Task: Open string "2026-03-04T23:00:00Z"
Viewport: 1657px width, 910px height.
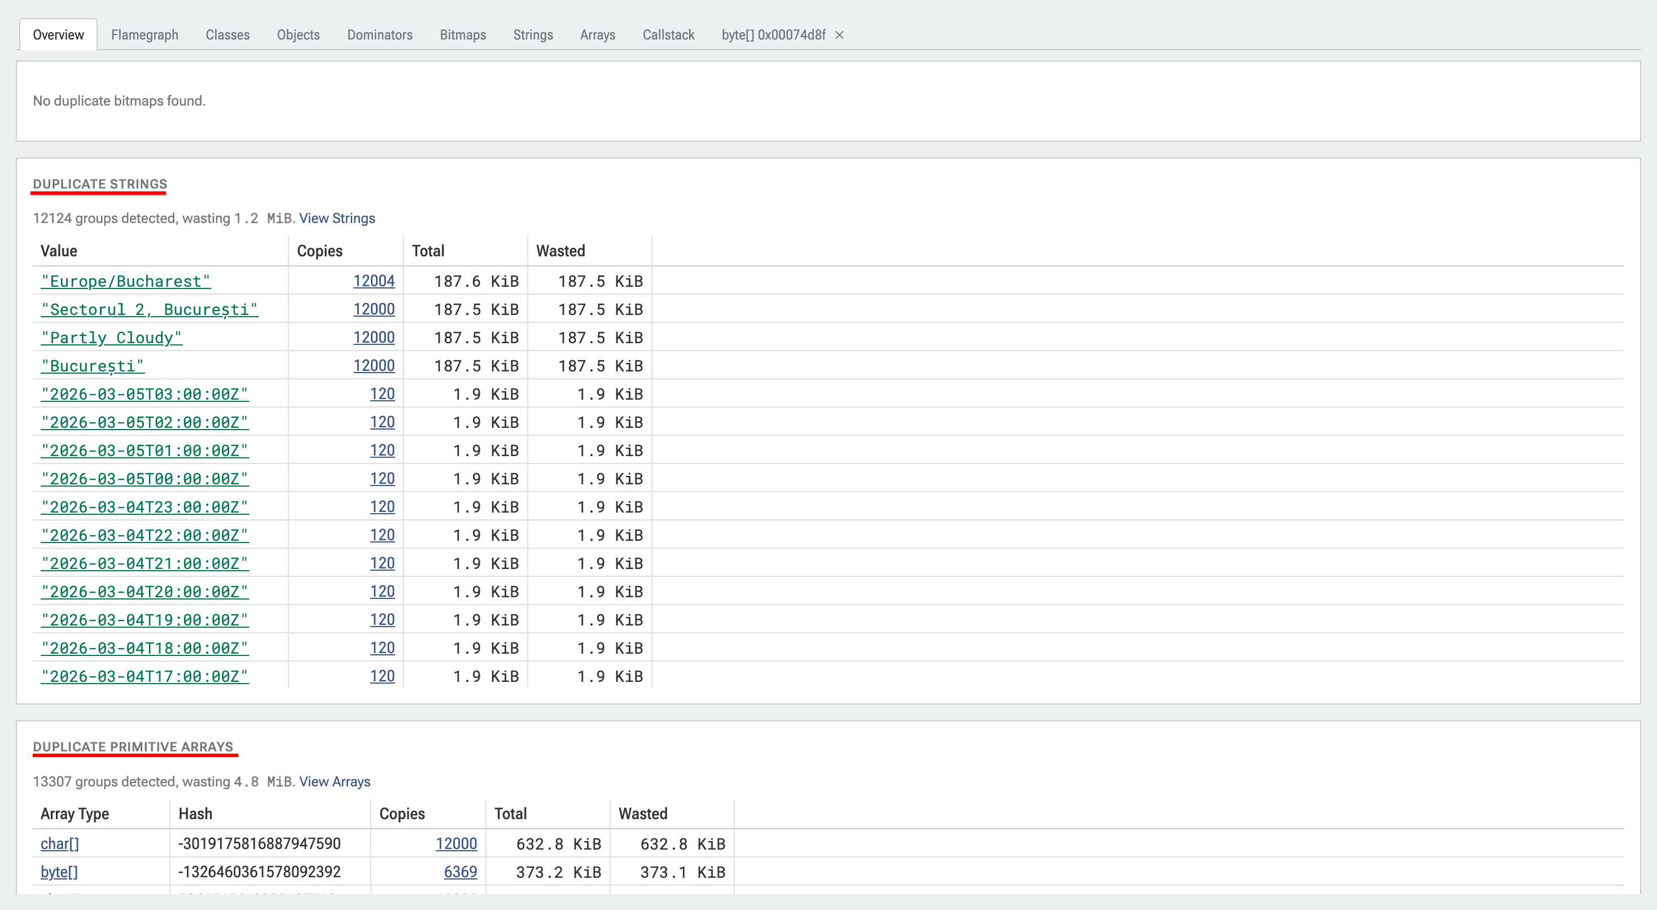Action: [144, 508]
